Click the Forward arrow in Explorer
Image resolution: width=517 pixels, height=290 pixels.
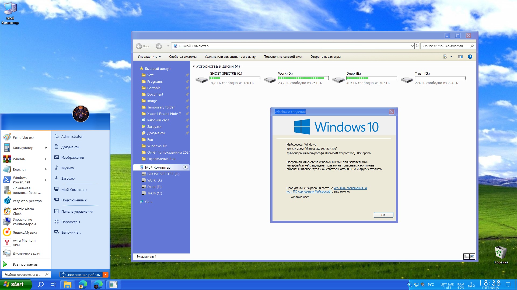159,46
